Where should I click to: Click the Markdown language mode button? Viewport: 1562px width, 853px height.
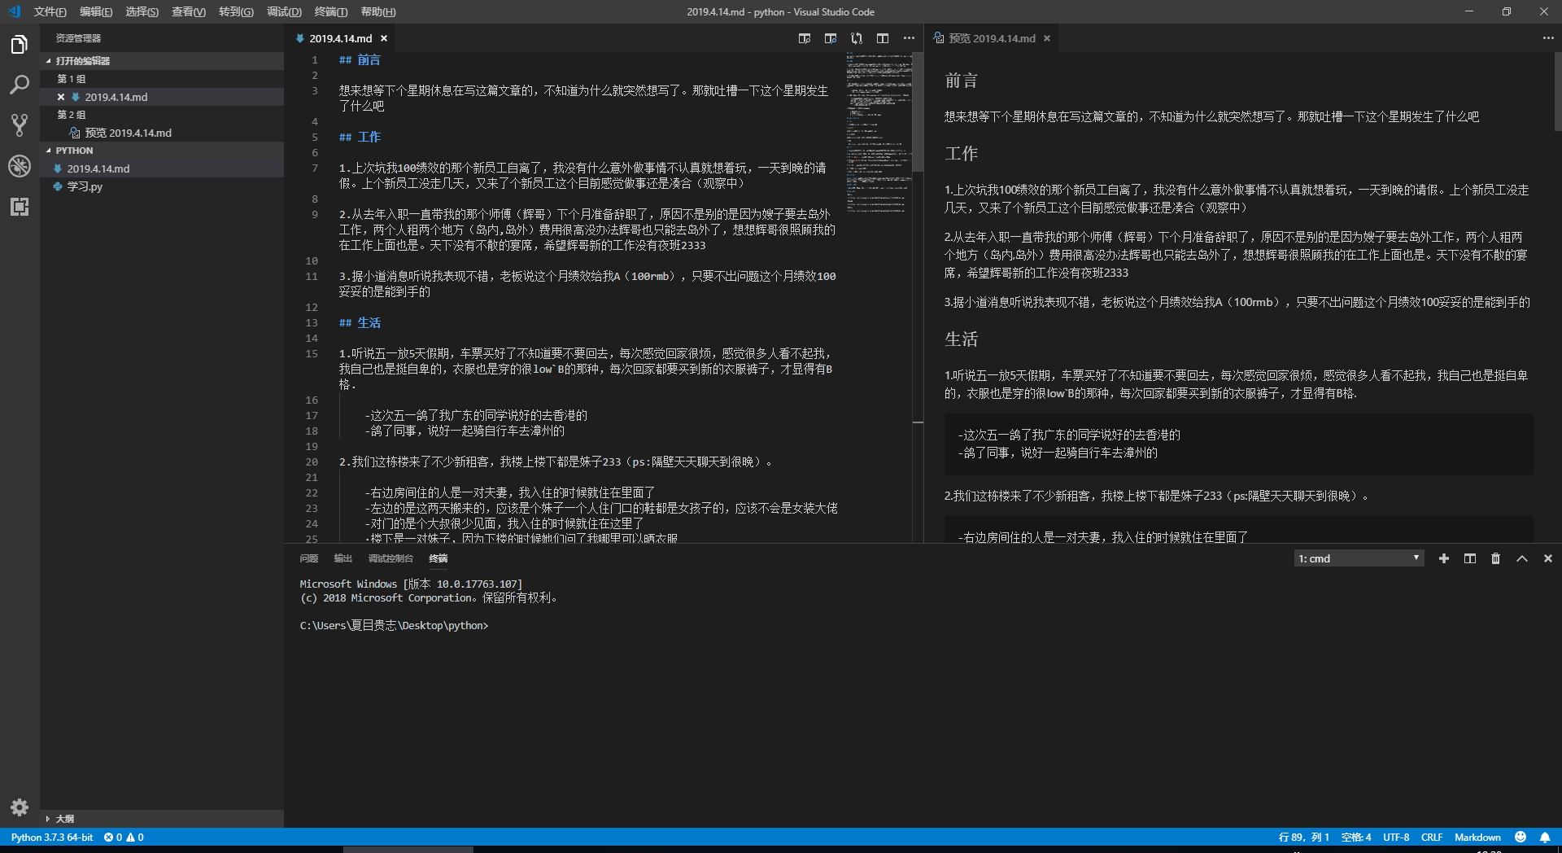point(1477,837)
